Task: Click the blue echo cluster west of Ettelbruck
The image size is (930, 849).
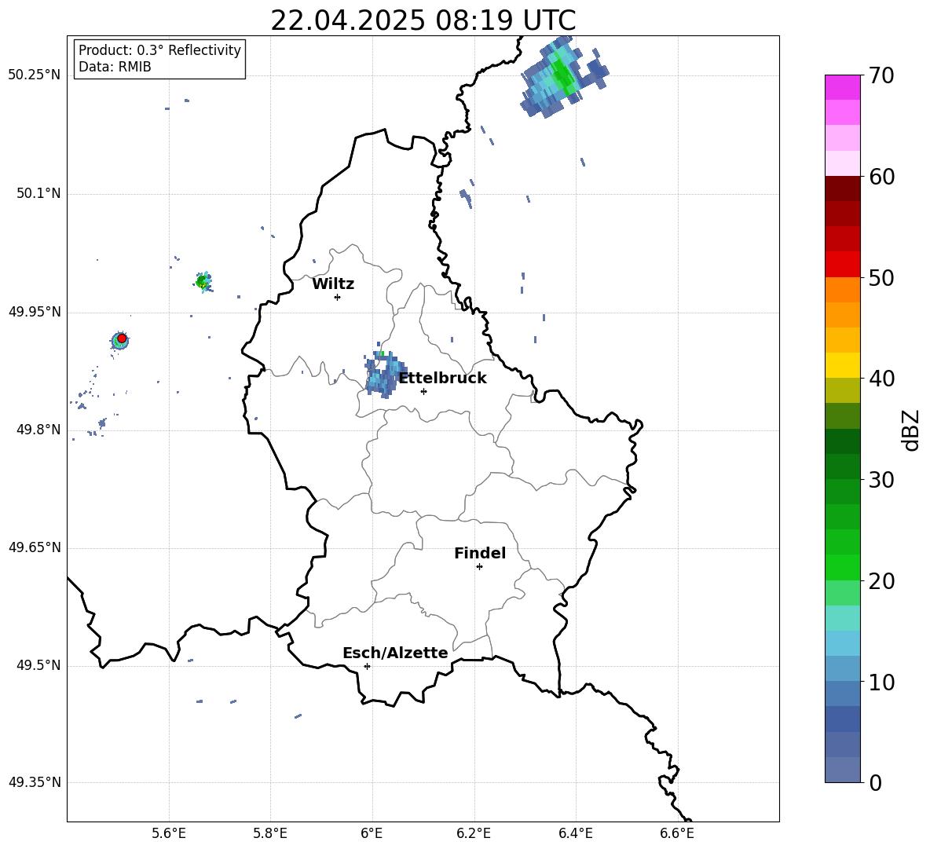Action: click(385, 374)
